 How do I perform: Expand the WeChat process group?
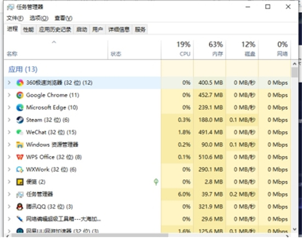[x=9, y=132]
